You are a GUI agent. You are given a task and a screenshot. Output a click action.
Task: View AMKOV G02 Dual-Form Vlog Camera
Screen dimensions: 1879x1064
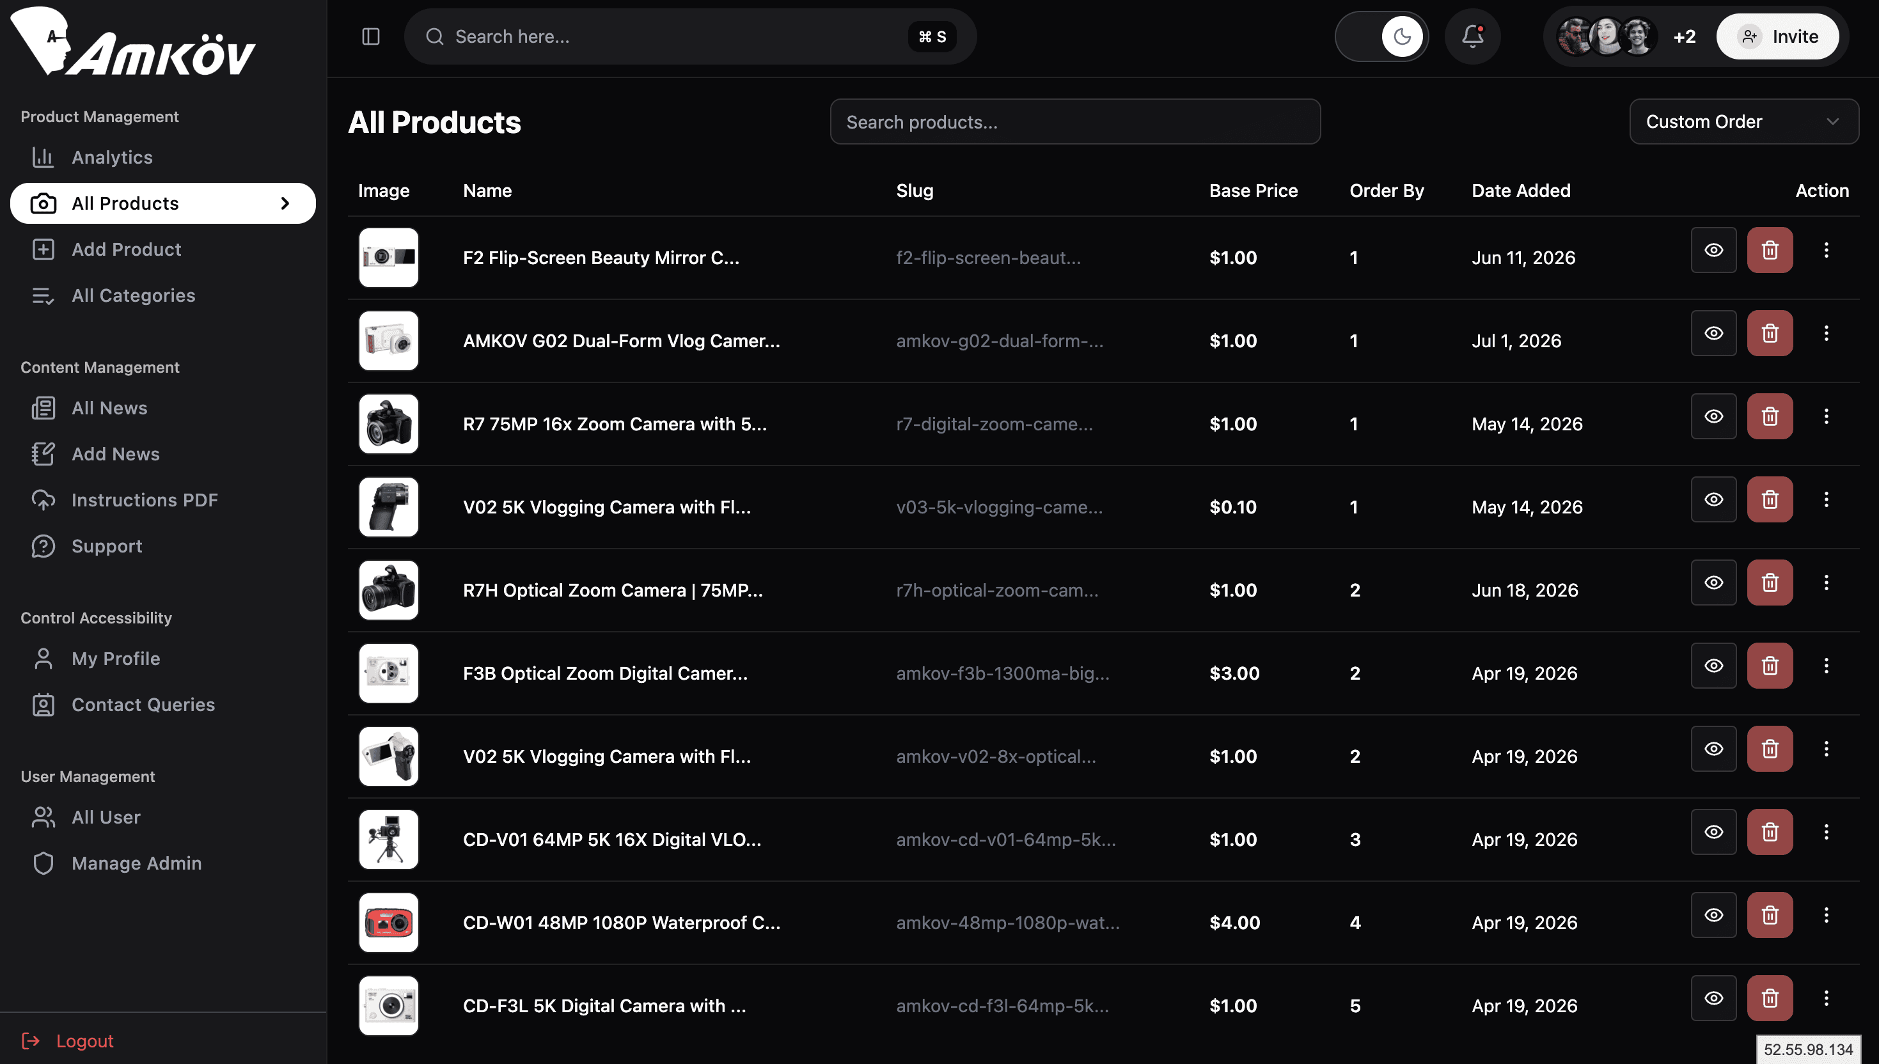tap(1713, 333)
